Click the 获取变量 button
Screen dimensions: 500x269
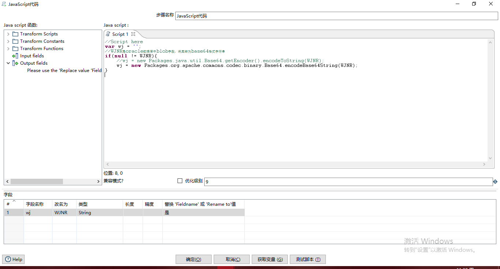click(269, 259)
